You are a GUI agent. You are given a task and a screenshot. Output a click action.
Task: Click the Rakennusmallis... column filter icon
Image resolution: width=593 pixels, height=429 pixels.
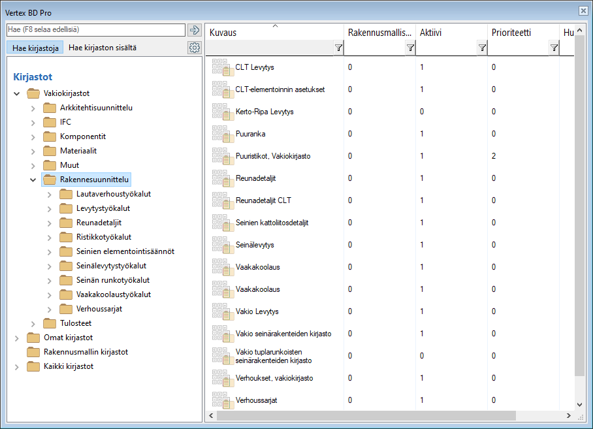click(410, 48)
